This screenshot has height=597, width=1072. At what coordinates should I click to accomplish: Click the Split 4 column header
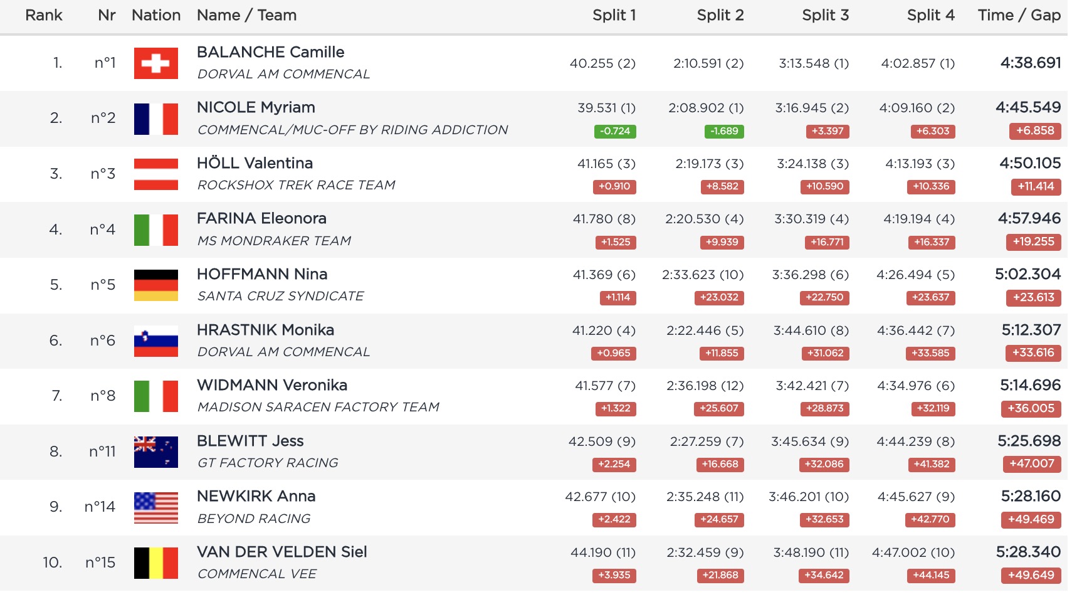tap(930, 15)
